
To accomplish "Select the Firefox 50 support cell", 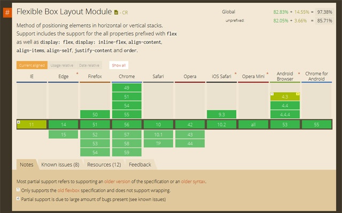I will click(x=95, y=114).
